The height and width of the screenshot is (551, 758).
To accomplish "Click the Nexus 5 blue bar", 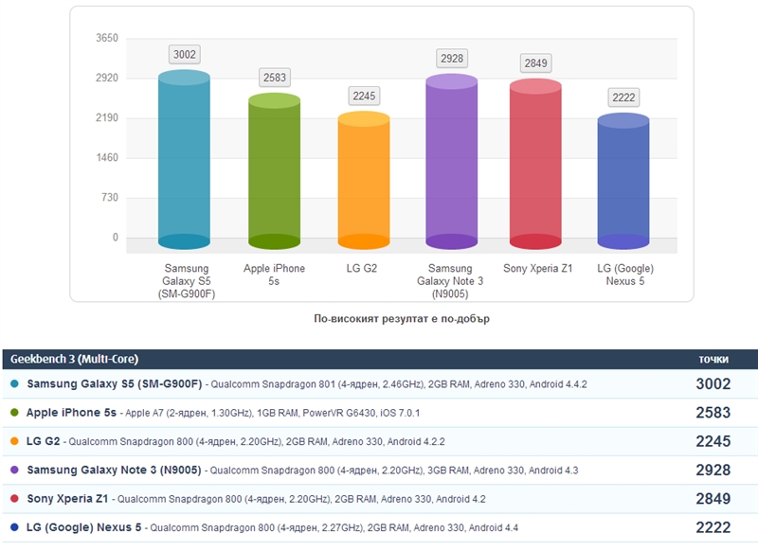I will coord(623,181).
